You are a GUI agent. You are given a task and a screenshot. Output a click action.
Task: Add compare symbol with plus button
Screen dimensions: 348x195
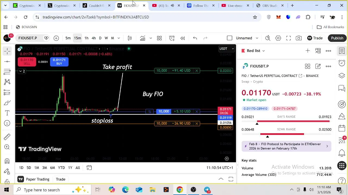pos(56,38)
